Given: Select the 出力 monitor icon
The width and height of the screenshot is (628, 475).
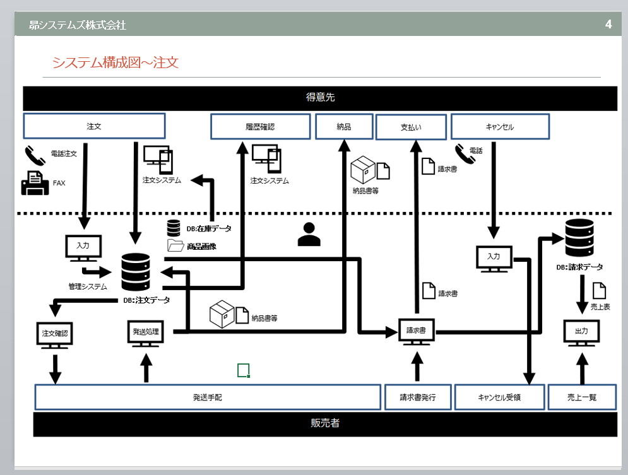Looking at the screenshot, I should coord(581,332).
